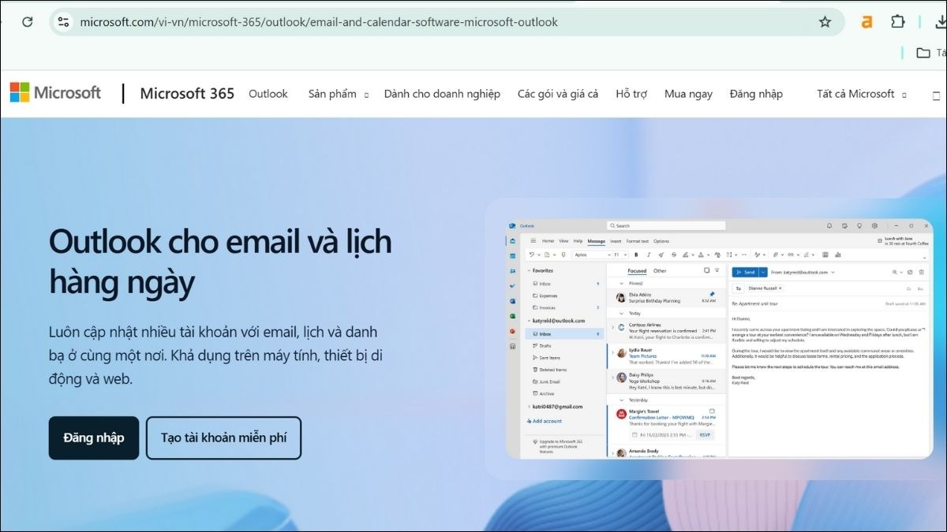This screenshot has height=532, width=947.
Task: Click lightbulb tips icon in Outlook preview
Action: tap(859, 225)
